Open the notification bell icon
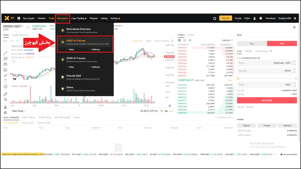Viewport: 301px width, 169px height. (261, 18)
